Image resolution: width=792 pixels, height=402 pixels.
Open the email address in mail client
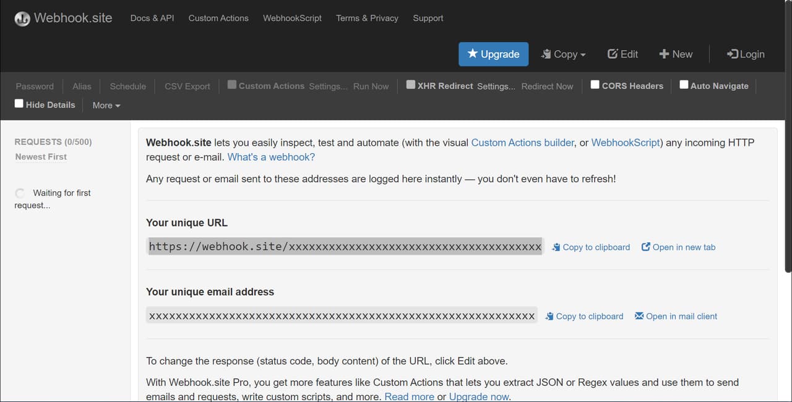(x=676, y=316)
